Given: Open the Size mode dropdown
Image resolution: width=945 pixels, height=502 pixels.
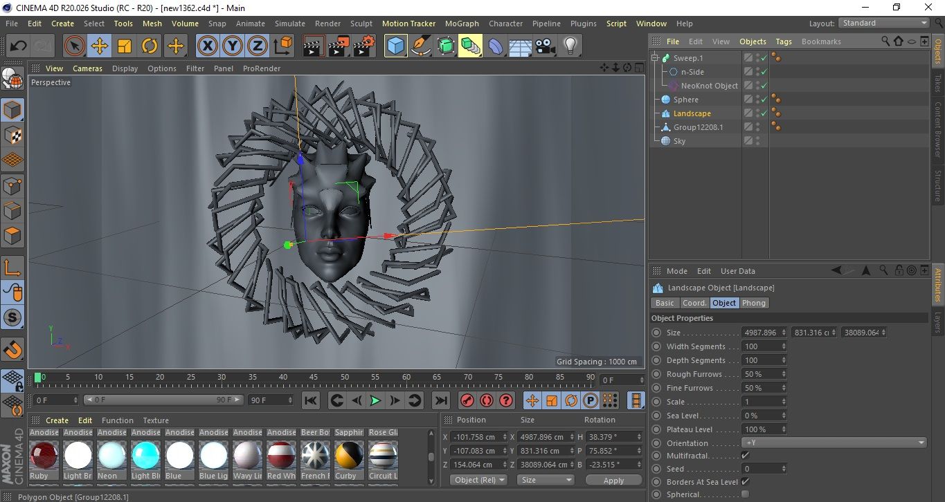Looking at the screenshot, I should coord(546,480).
